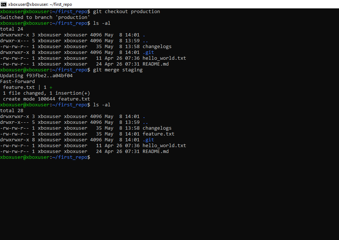Click the blue .git entry in second listing
339x240 pixels.
point(148,140)
